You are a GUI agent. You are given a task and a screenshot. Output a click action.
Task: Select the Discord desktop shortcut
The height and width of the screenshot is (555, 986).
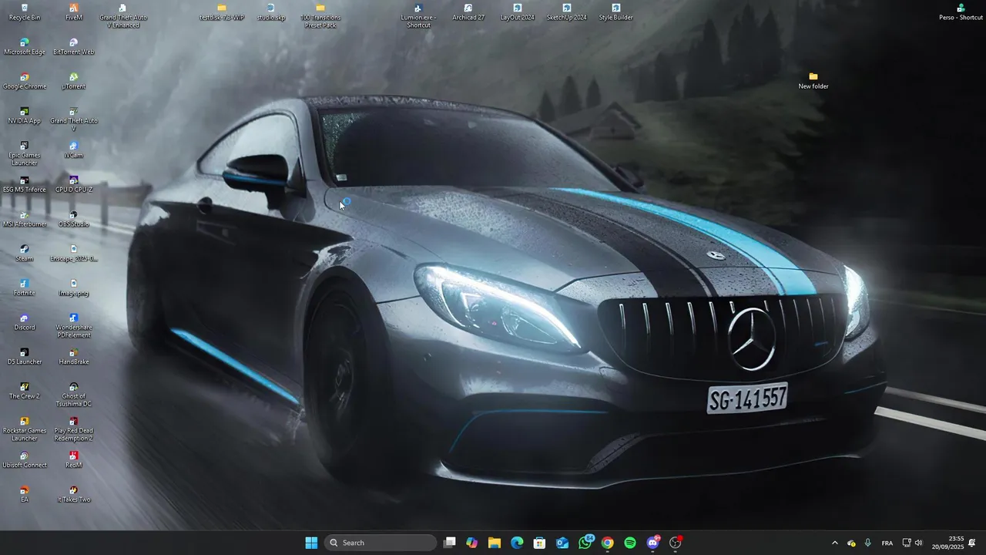click(x=25, y=322)
